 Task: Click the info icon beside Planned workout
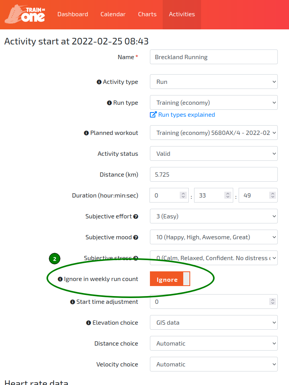(86, 133)
